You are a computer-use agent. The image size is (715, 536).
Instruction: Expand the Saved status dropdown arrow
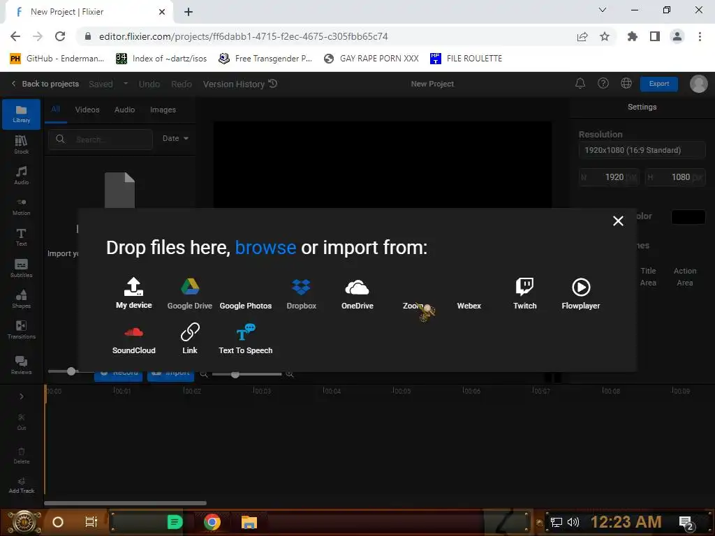tap(126, 84)
